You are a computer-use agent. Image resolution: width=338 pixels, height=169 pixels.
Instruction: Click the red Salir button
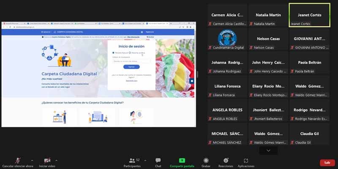click(327, 163)
